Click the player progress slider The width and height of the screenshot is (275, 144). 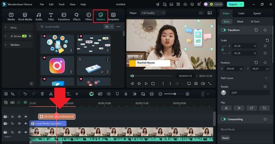click(x=151, y=76)
